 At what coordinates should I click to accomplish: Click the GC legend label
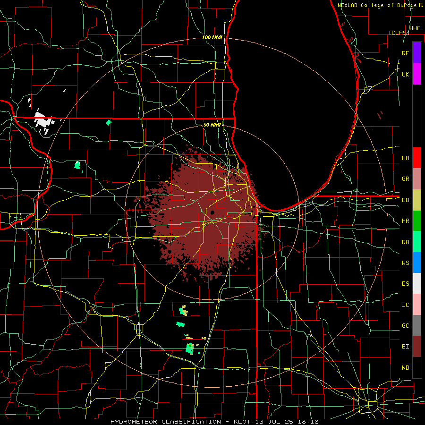[x=405, y=325]
